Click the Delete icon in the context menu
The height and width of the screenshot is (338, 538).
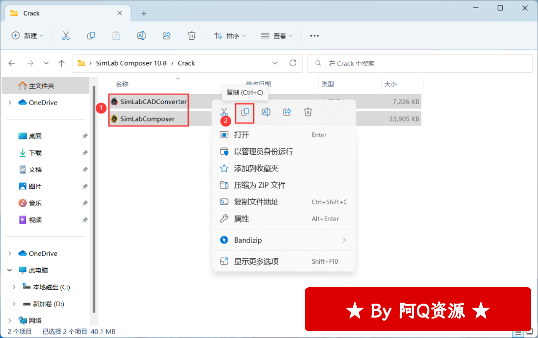(x=308, y=112)
